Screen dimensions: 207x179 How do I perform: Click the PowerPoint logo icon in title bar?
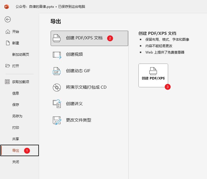click(x=7, y=6)
